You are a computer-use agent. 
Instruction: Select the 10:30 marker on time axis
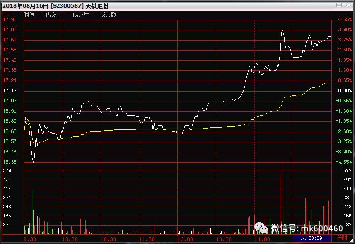point(108,239)
